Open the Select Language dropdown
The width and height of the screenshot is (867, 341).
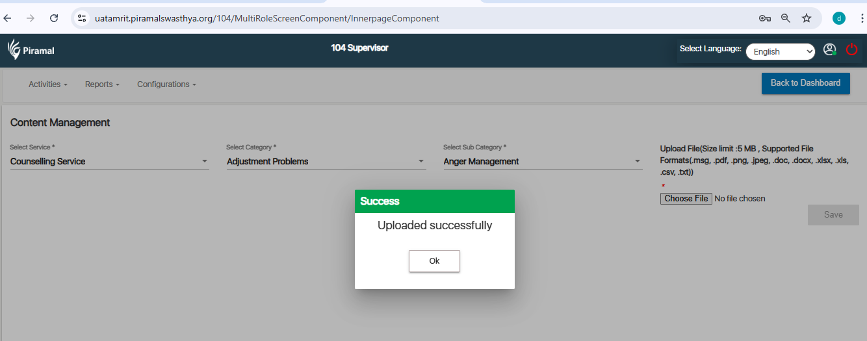780,51
